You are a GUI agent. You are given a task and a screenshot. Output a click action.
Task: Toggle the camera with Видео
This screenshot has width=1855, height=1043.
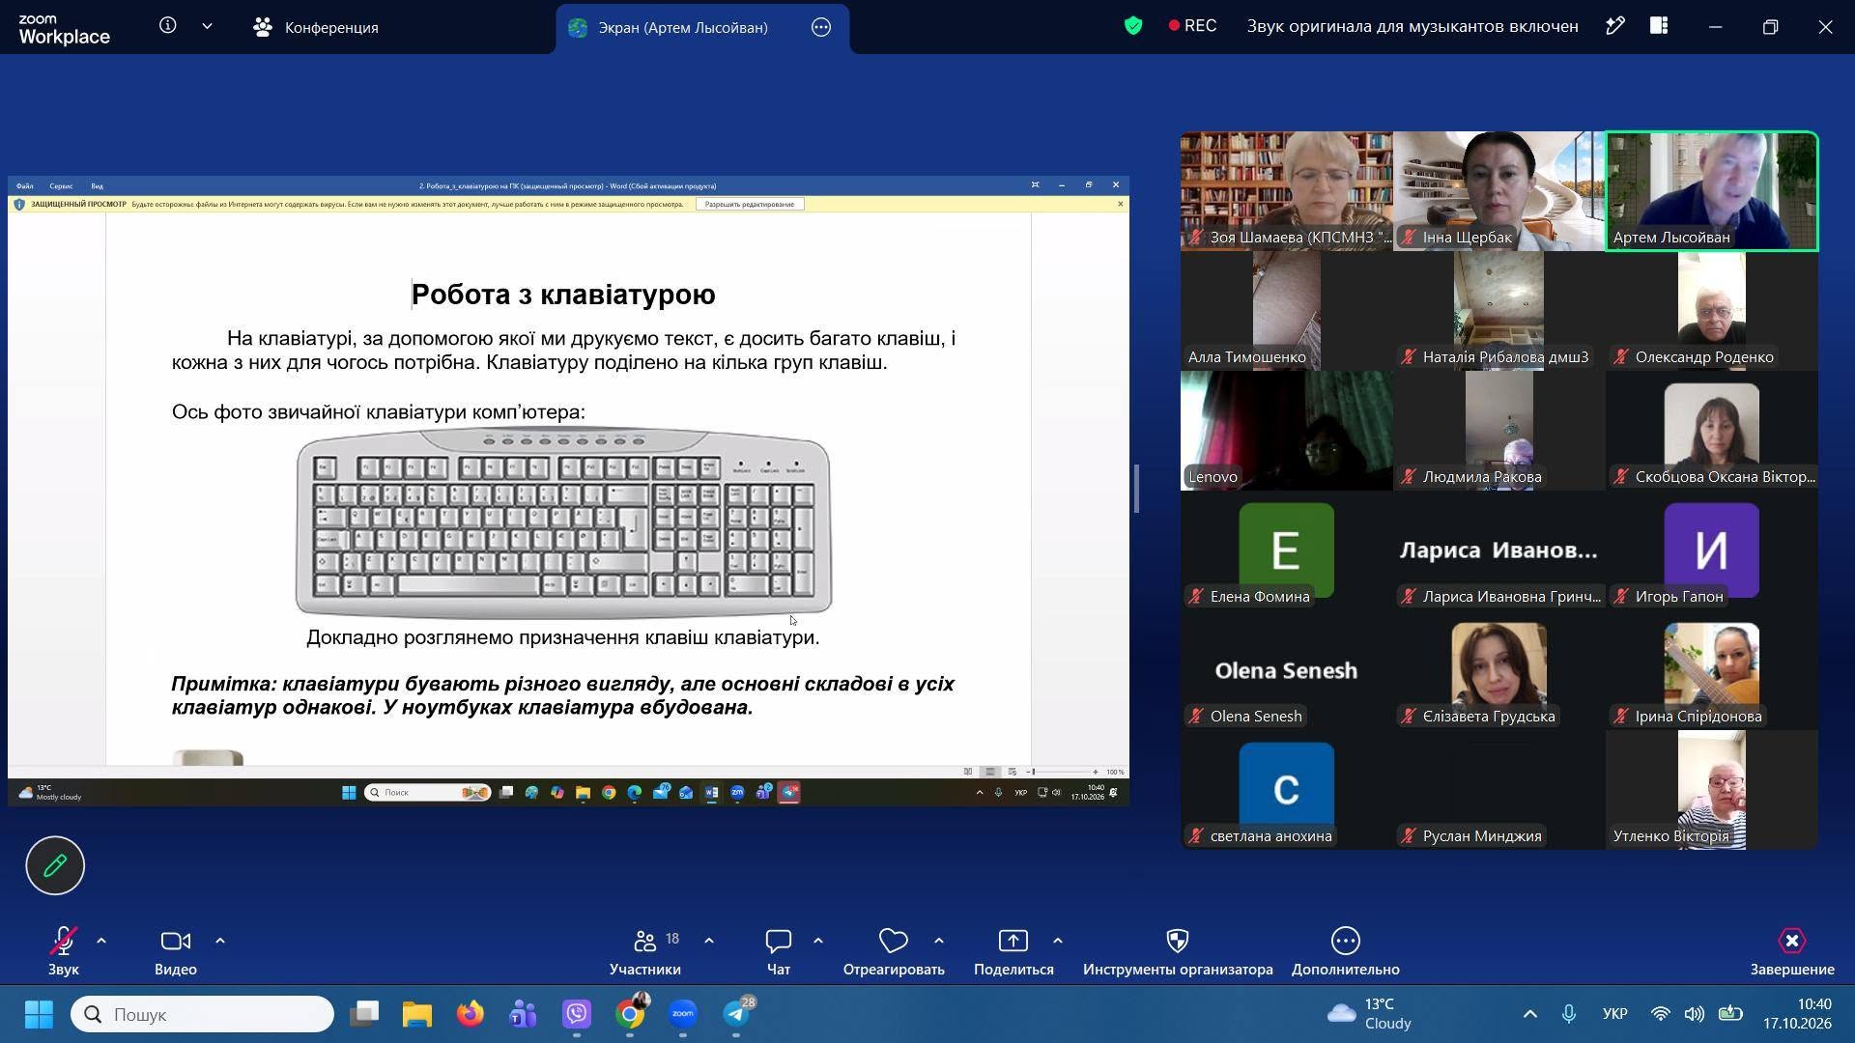pos(176,951)
